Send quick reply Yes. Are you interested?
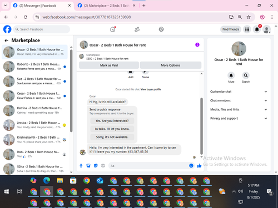Screen dimensions: 278x208 click(112, 121)
